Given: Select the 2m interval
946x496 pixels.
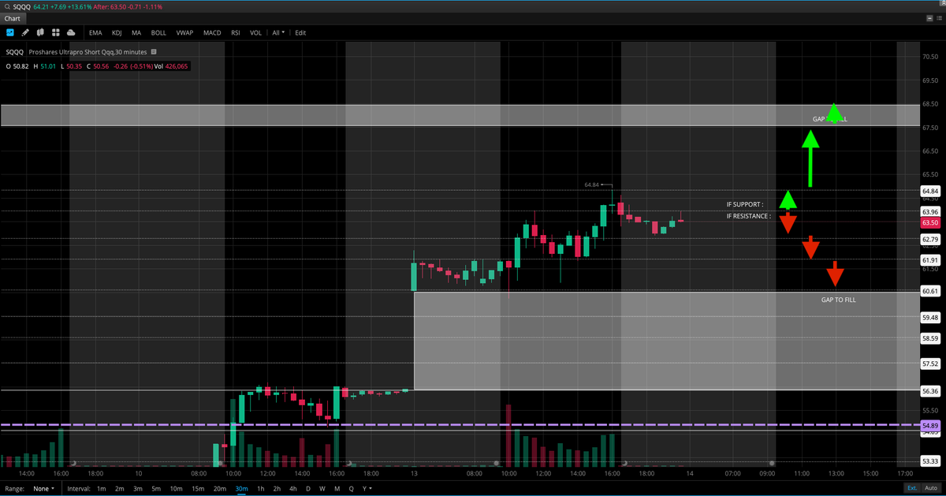Looking at the screenshot, I should 120,489.
